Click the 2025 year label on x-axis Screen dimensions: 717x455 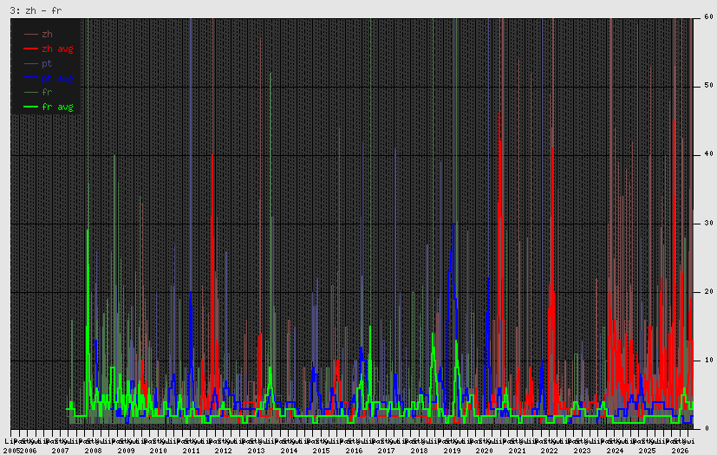(x=647, y=451)
